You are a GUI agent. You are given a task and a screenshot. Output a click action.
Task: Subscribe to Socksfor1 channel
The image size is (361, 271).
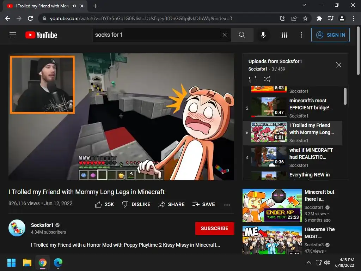point(215,228)
